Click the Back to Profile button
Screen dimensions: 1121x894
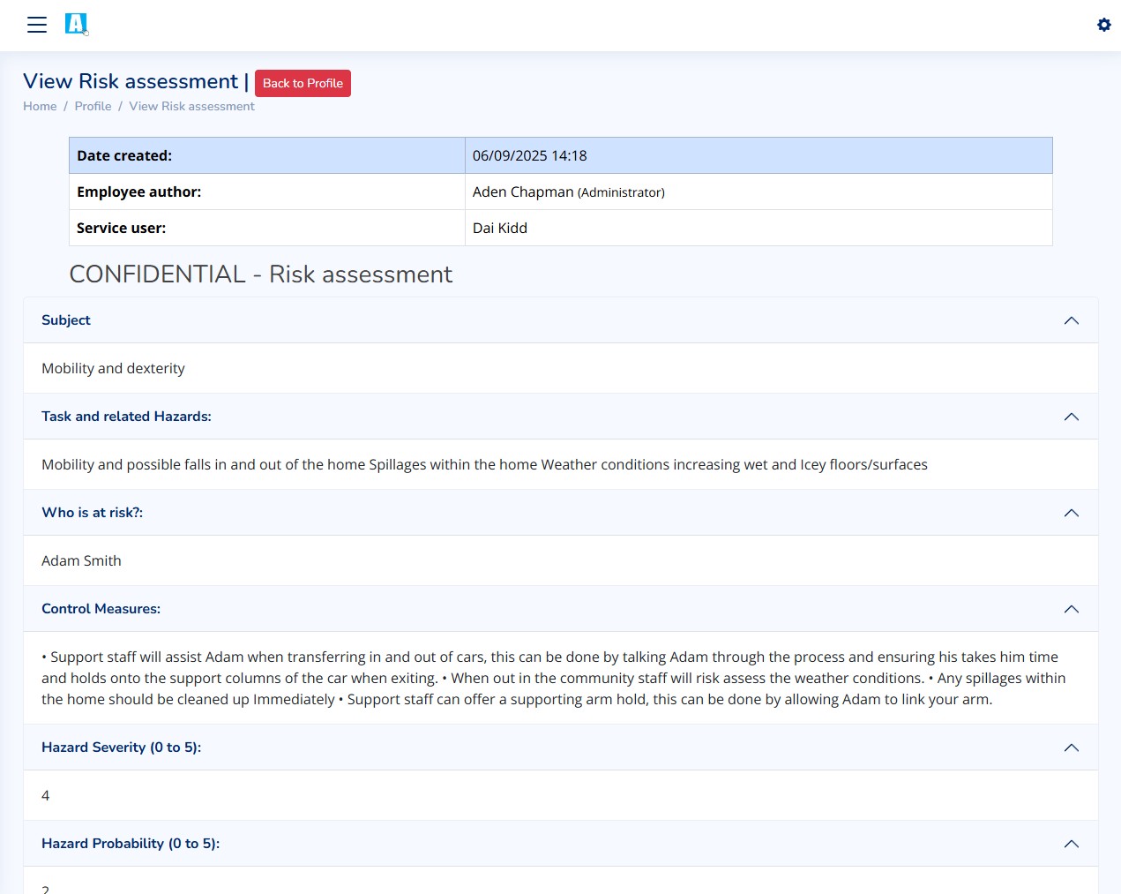(x=303, y=83)
